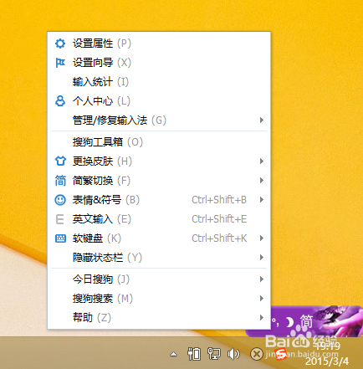Expand submenu arrow for 隐藏状态栏

[x=262, y=258]
